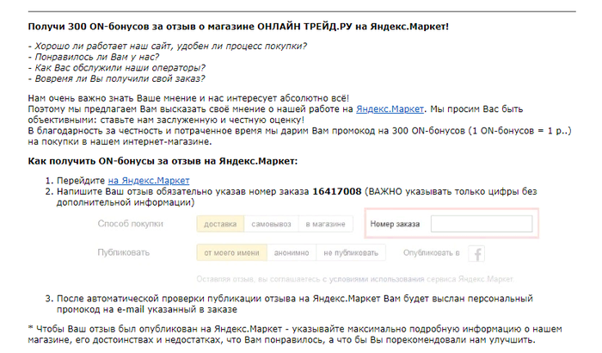The image size is (602, 353).
Task: Follow the "на Яндекс.Маркет" link in step 1
Action: tap(149, 181)
